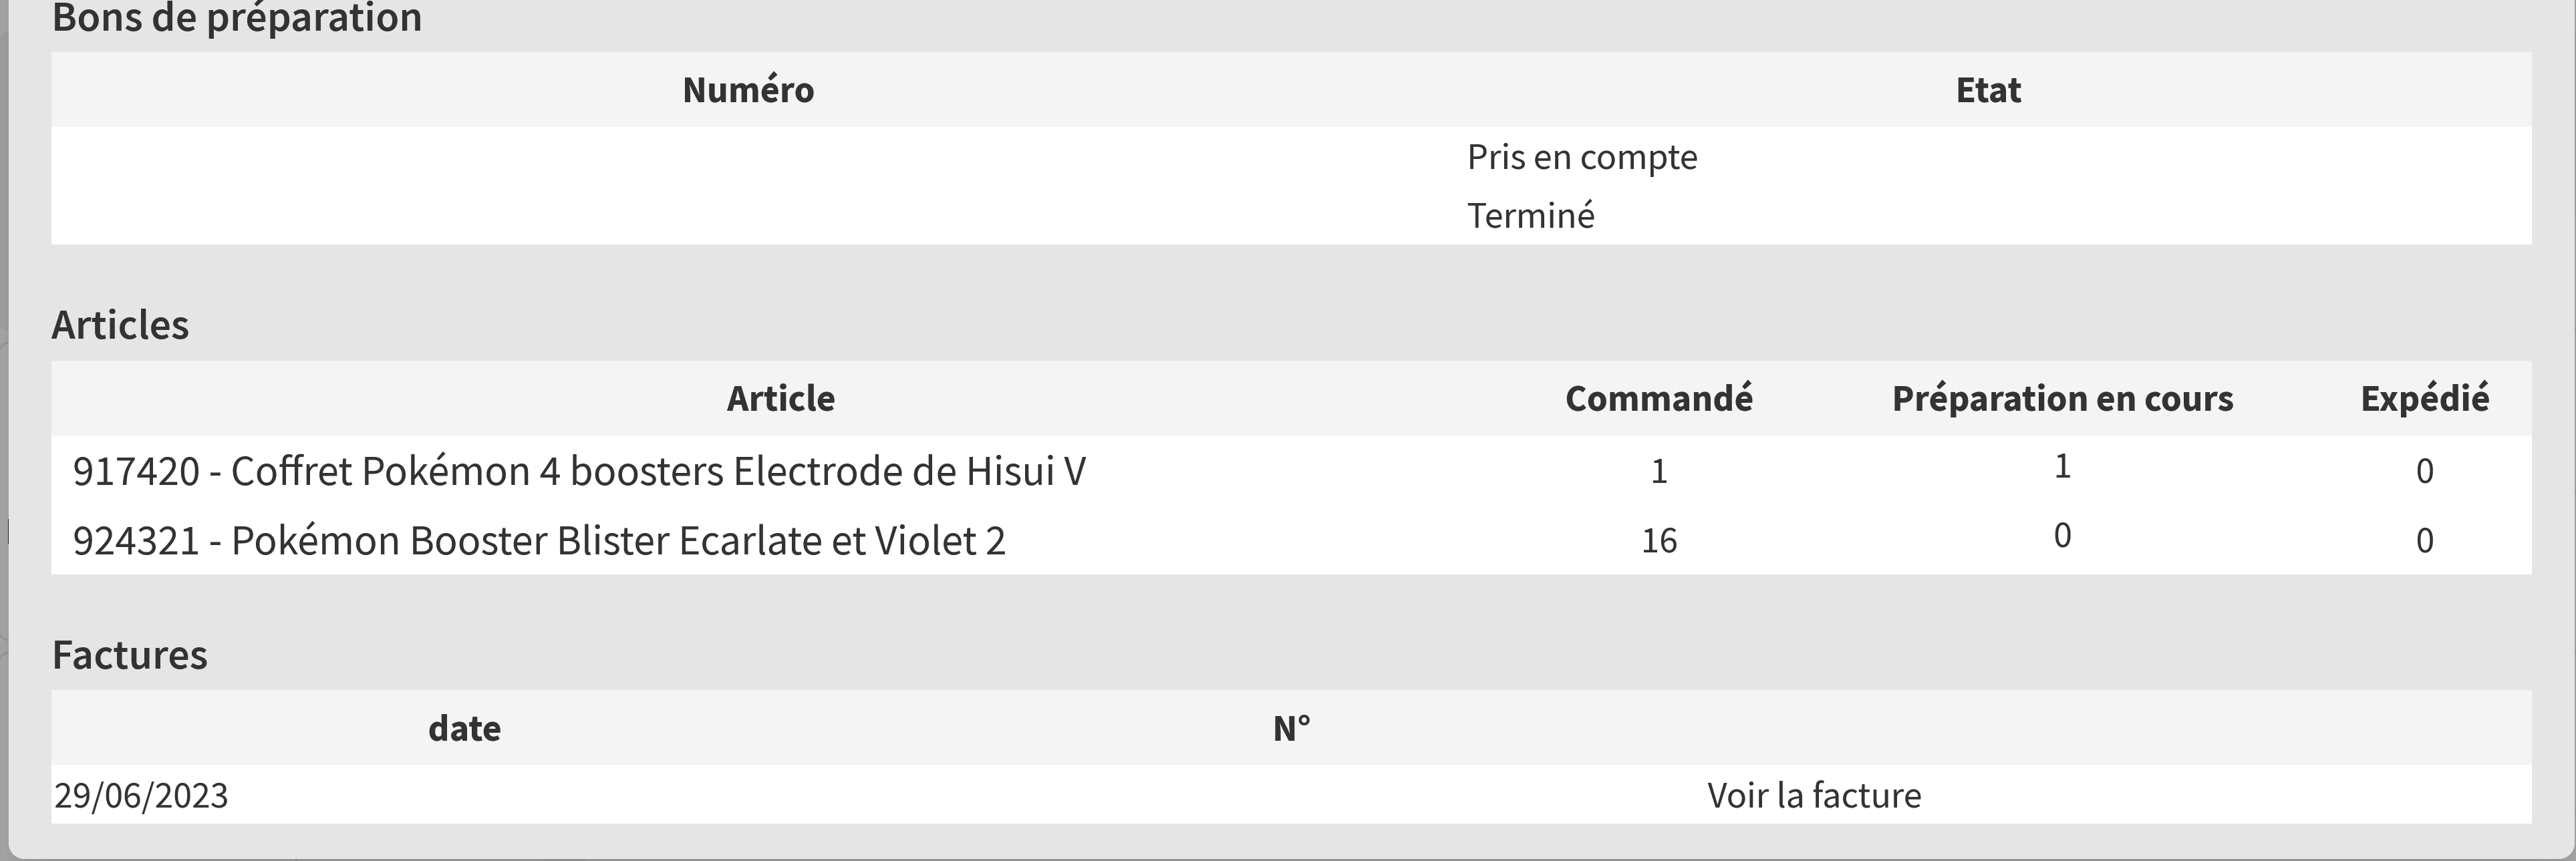2576x861 pixels.
Task: Click the "Articles" section heading
Action: point(120,325)
